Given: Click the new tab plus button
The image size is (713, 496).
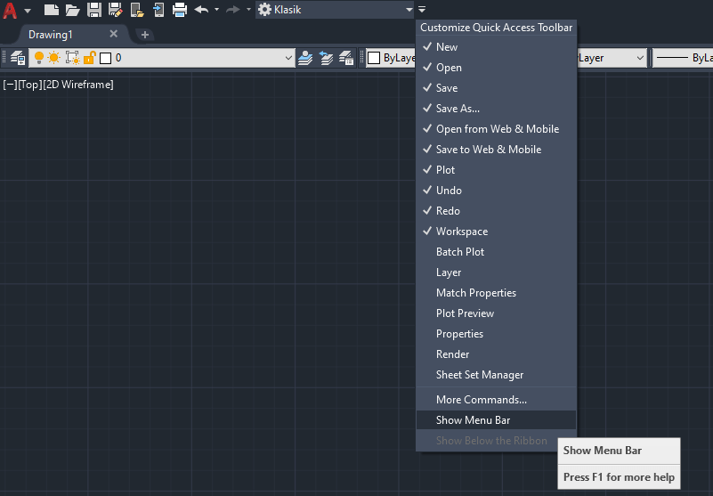Looking at the screenshot, I should (145, 35).
